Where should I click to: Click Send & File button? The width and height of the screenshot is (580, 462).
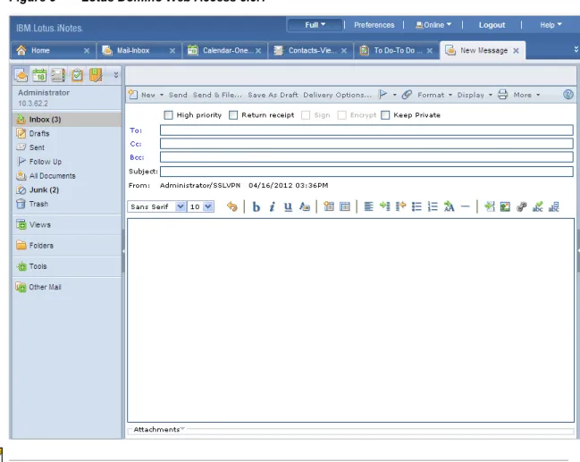click(x=217, y=95)
